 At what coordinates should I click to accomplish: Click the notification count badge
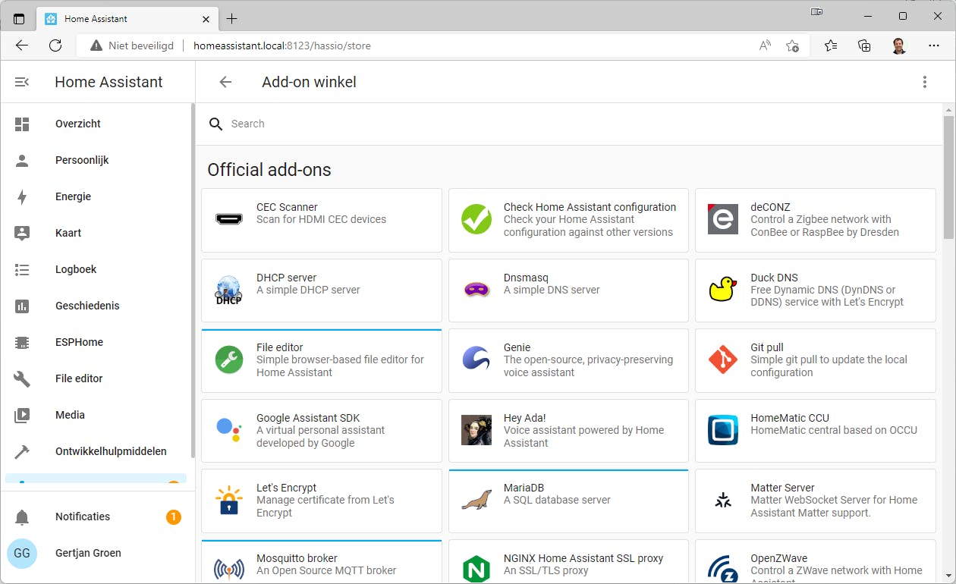tap(173, 517)
